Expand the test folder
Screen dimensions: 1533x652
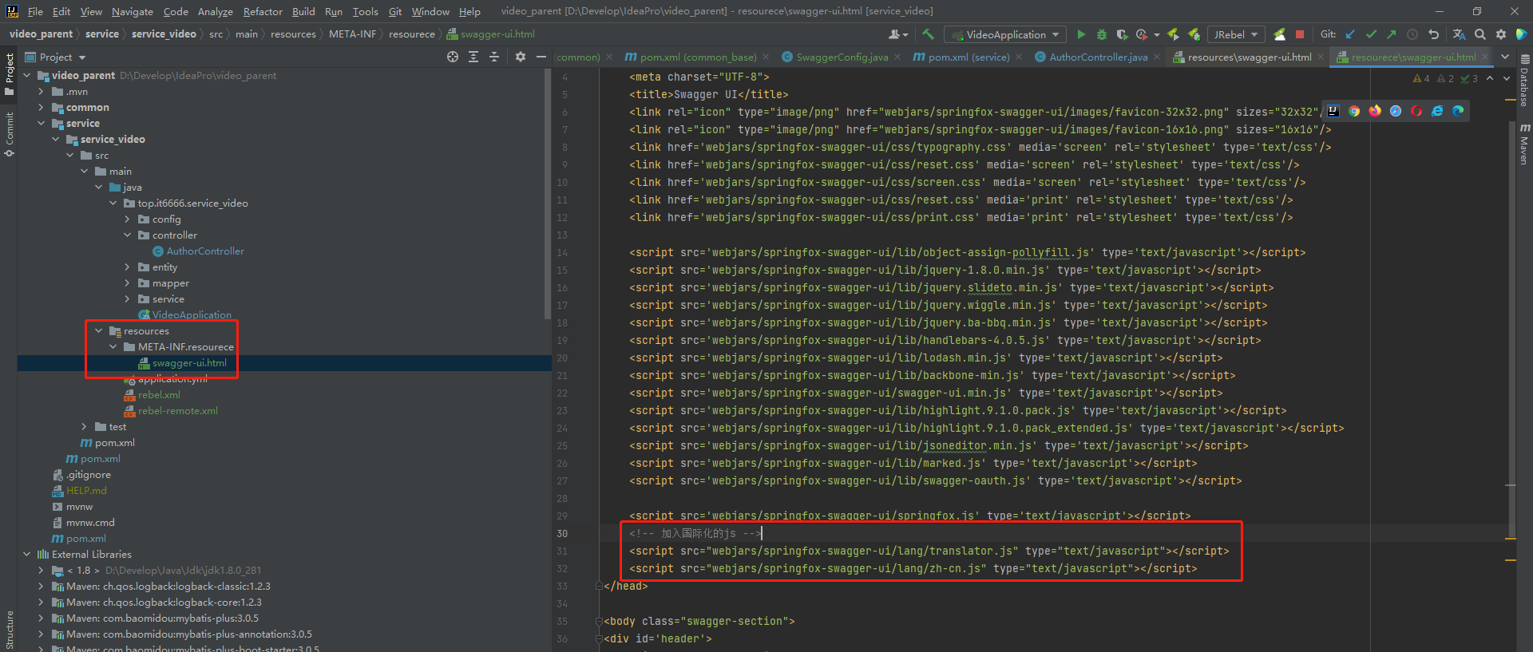coord(85,426)
